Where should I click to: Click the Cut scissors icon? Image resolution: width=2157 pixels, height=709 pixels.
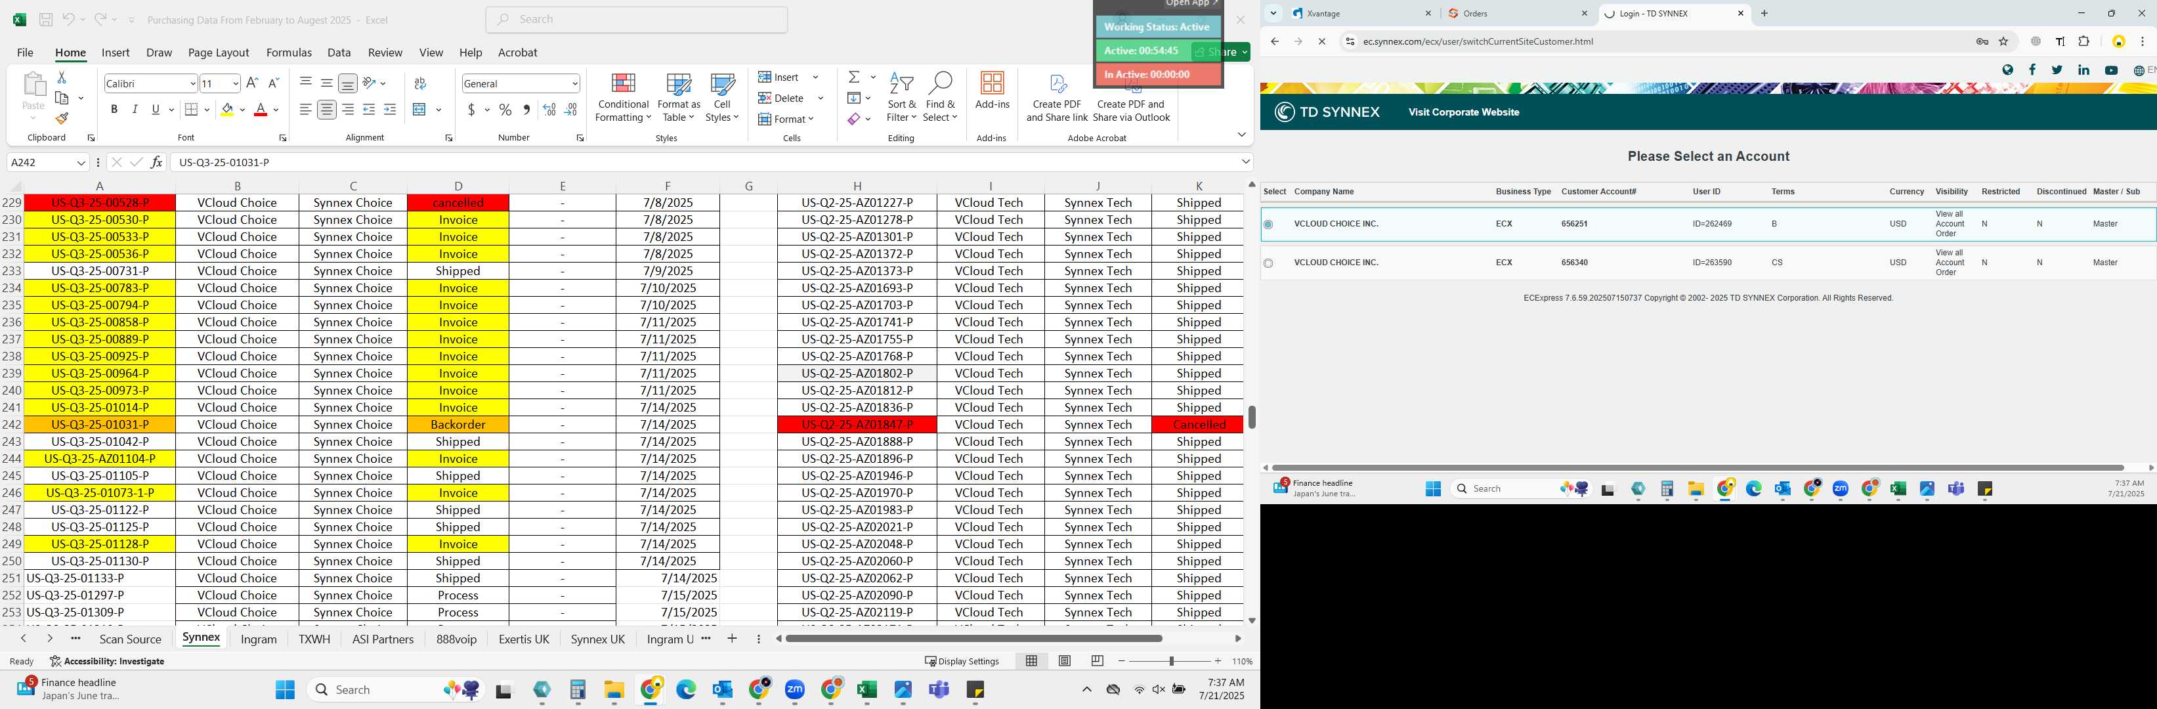[61, 77]
